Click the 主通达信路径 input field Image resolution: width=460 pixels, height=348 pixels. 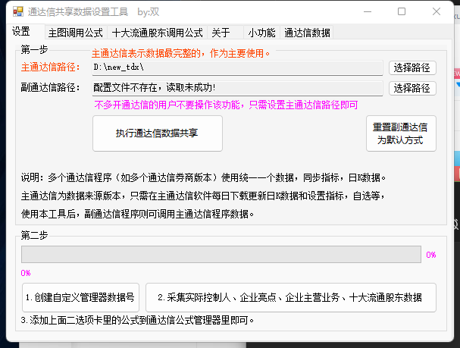[238, 67]
